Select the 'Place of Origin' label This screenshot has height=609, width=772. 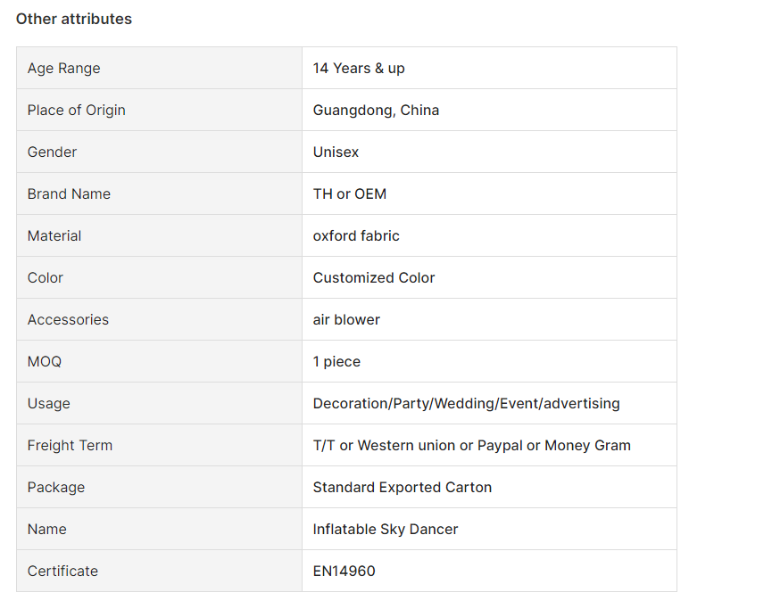click(77, 111)
